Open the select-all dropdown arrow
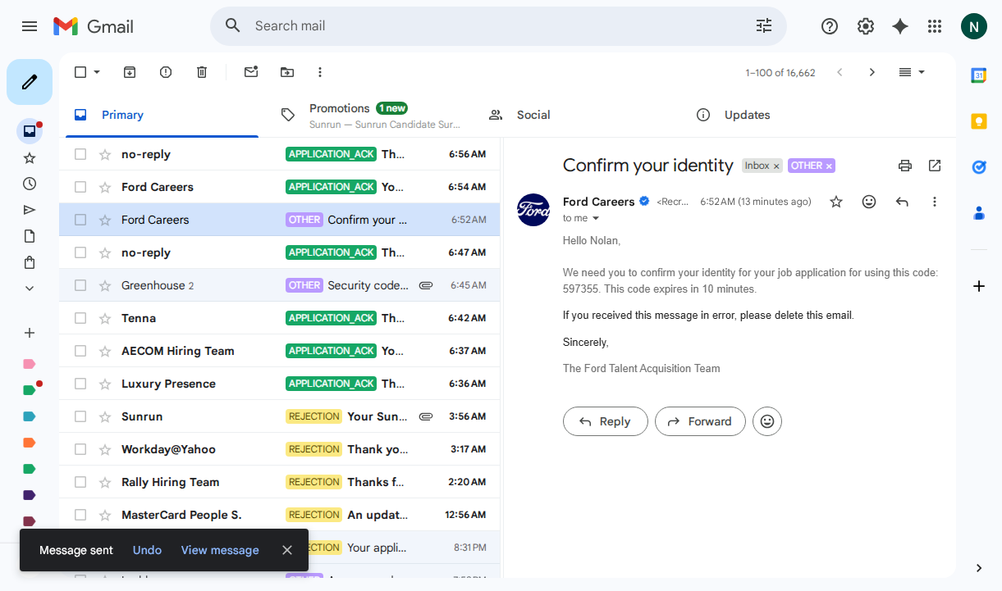 (97, 72)
